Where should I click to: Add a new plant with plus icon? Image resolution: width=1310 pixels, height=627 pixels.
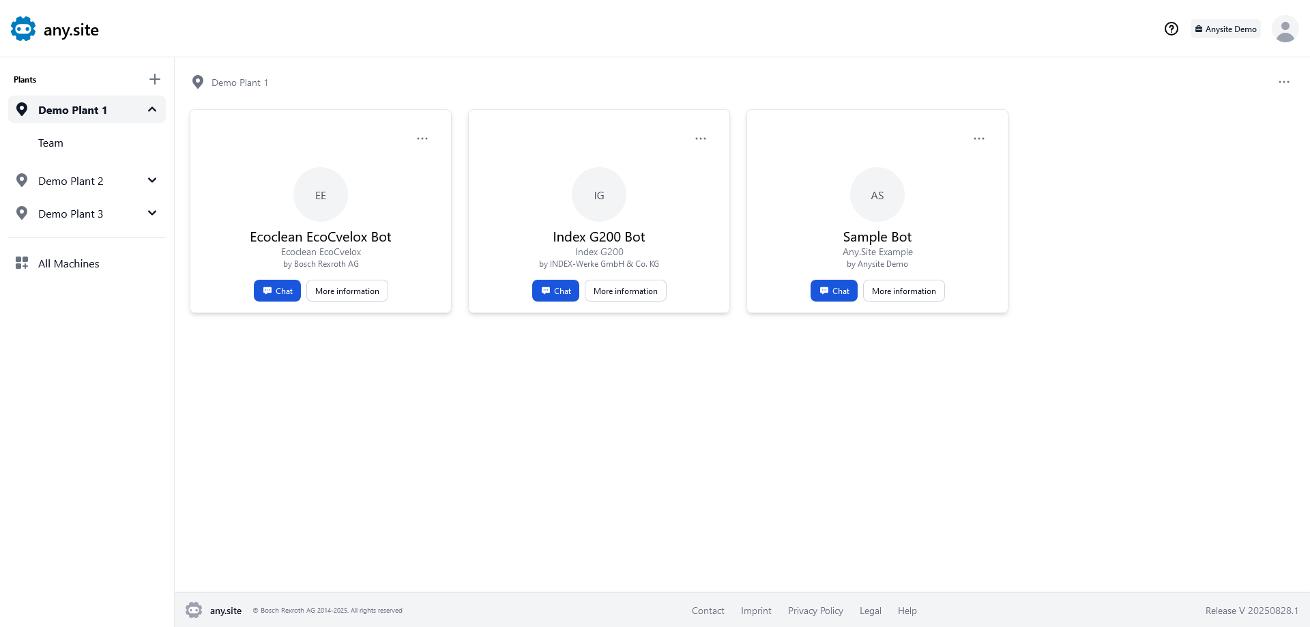[x=155, y=79]
